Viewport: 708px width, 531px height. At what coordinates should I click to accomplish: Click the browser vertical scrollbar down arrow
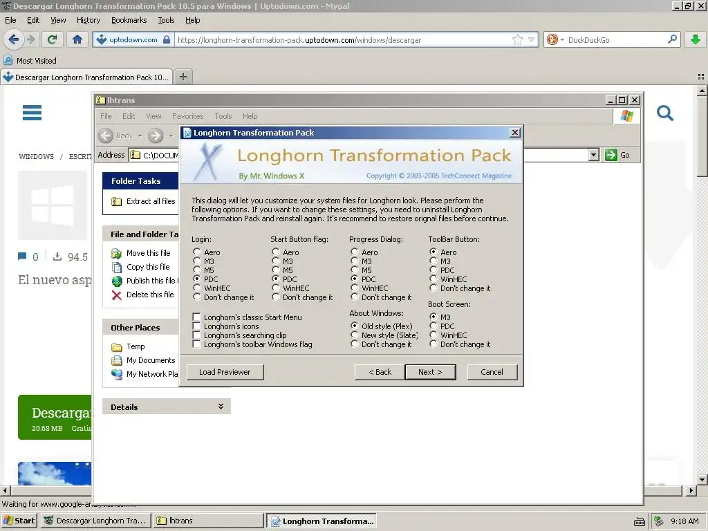pyautogui.click(x=701, y=480)
